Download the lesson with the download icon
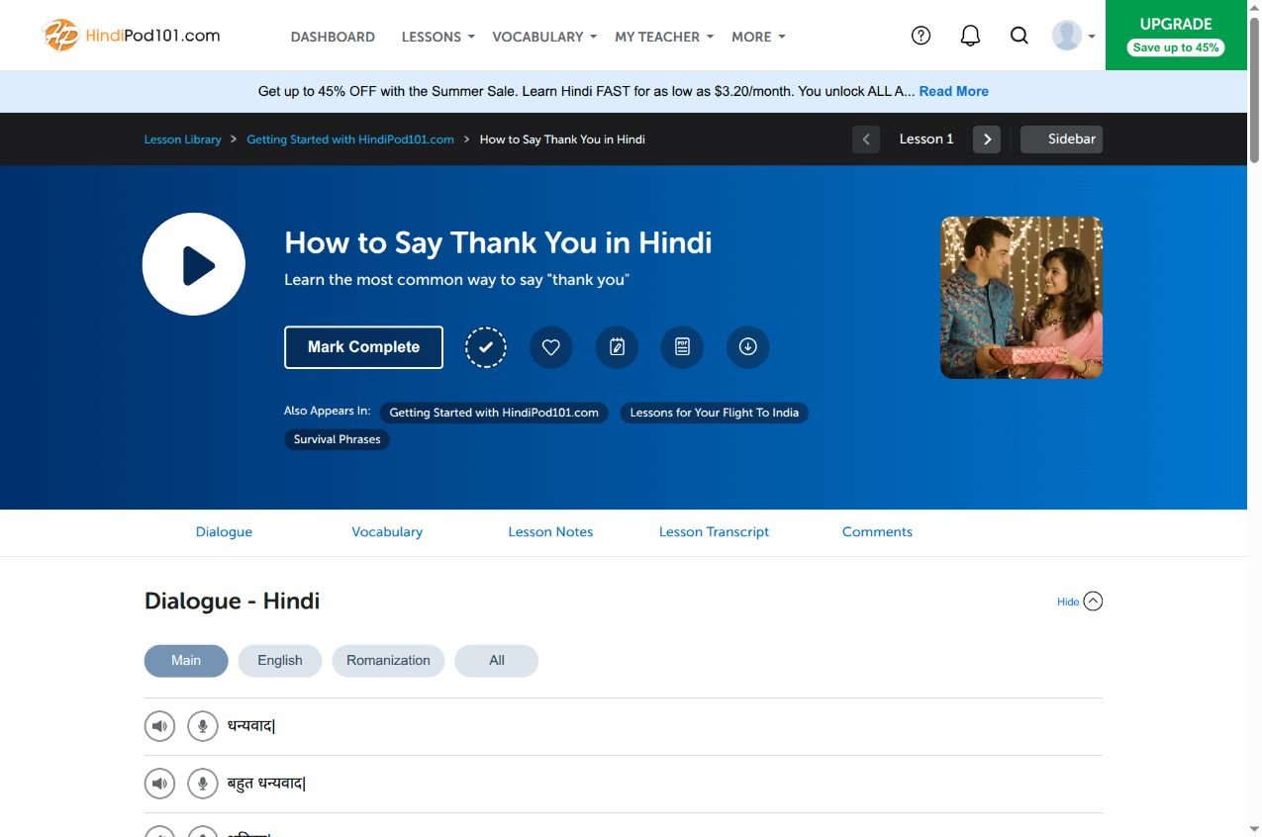The height and width of the screenshot is (837, 1262). coord(748,347)
